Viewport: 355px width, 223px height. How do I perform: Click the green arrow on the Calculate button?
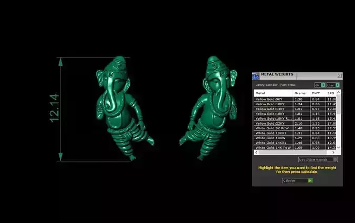310,181
